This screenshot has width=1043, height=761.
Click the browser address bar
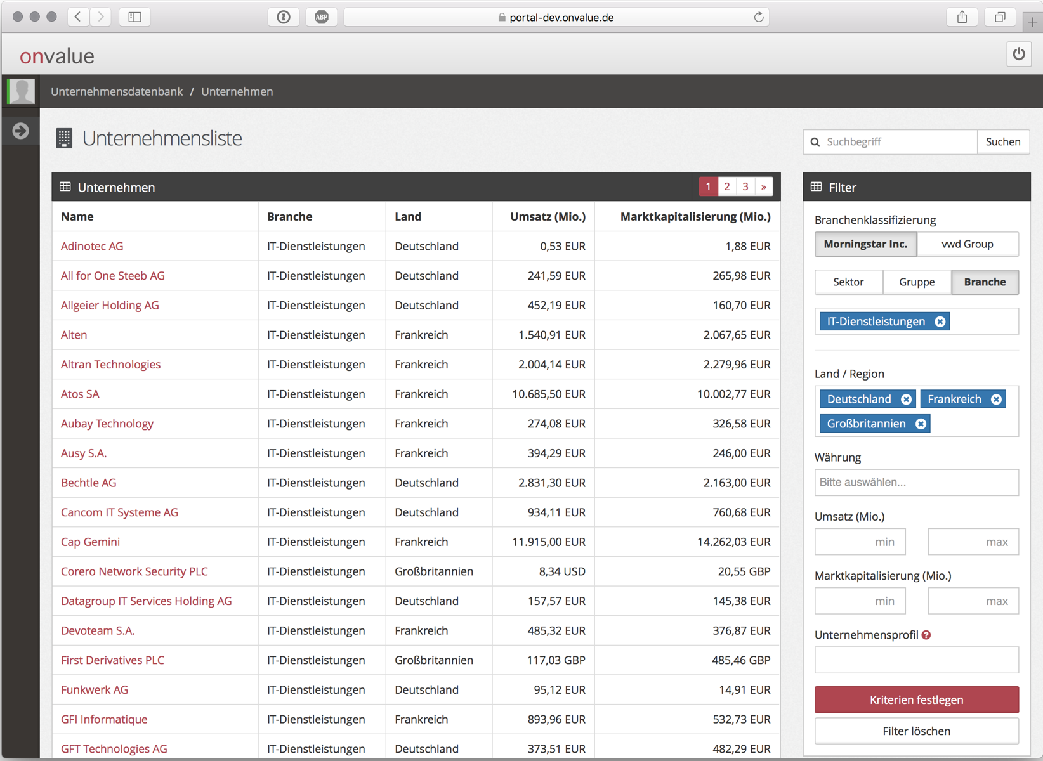click(x=556, y=17)
